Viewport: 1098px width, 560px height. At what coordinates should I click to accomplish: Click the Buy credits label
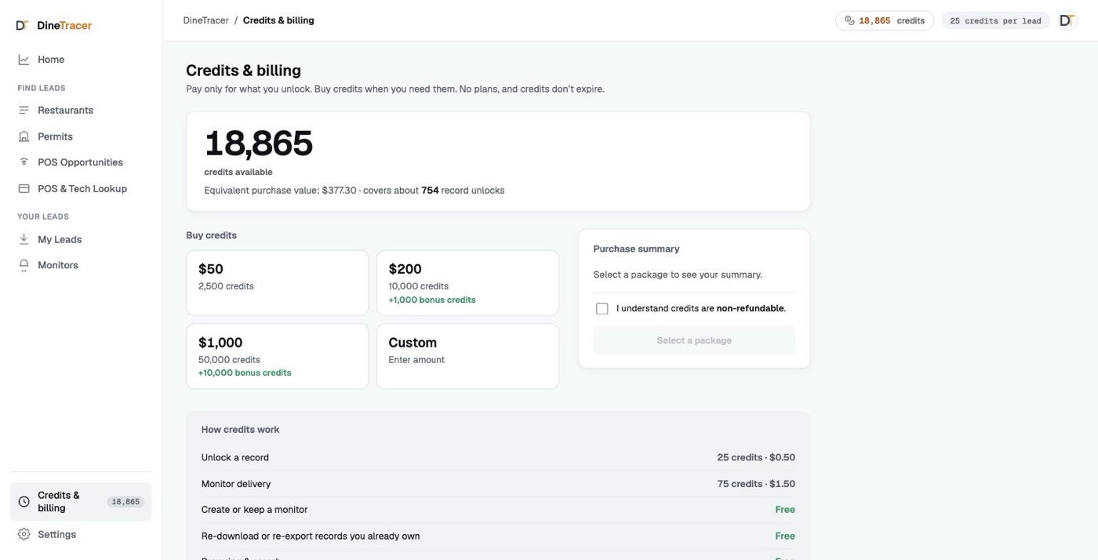click(211, 235)
